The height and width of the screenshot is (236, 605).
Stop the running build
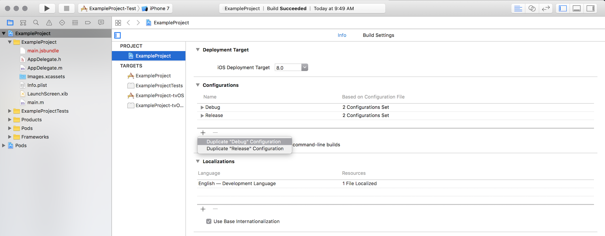[x=67, y=8]
